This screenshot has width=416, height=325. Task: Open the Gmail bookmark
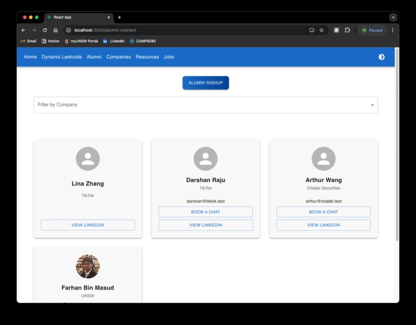tap(28, 41)
